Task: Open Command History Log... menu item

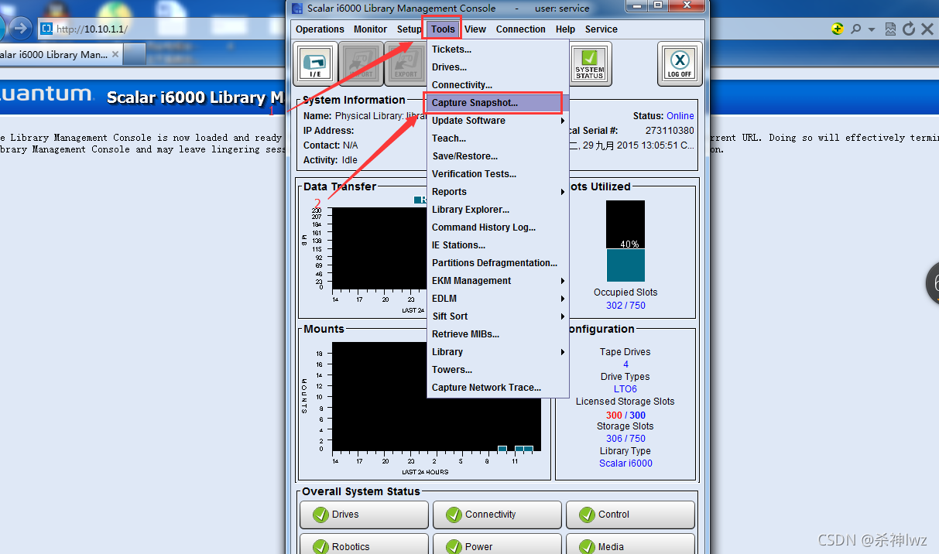Action: point(498,227)
